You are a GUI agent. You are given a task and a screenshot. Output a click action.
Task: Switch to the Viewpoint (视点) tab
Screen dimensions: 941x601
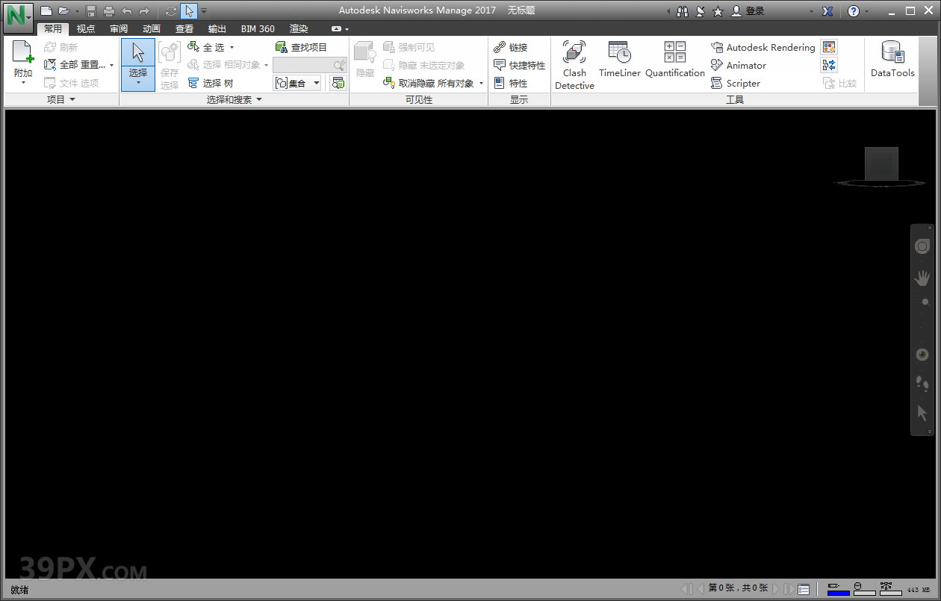tap(86, 29)
